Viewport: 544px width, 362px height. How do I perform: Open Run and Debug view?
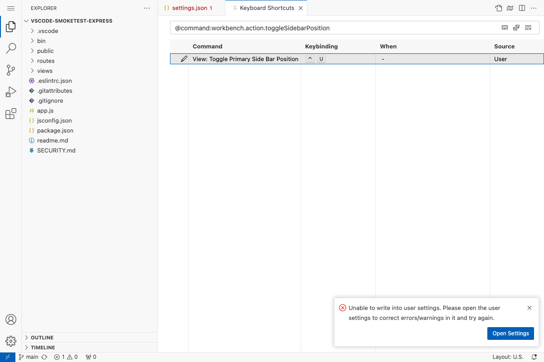11,92
